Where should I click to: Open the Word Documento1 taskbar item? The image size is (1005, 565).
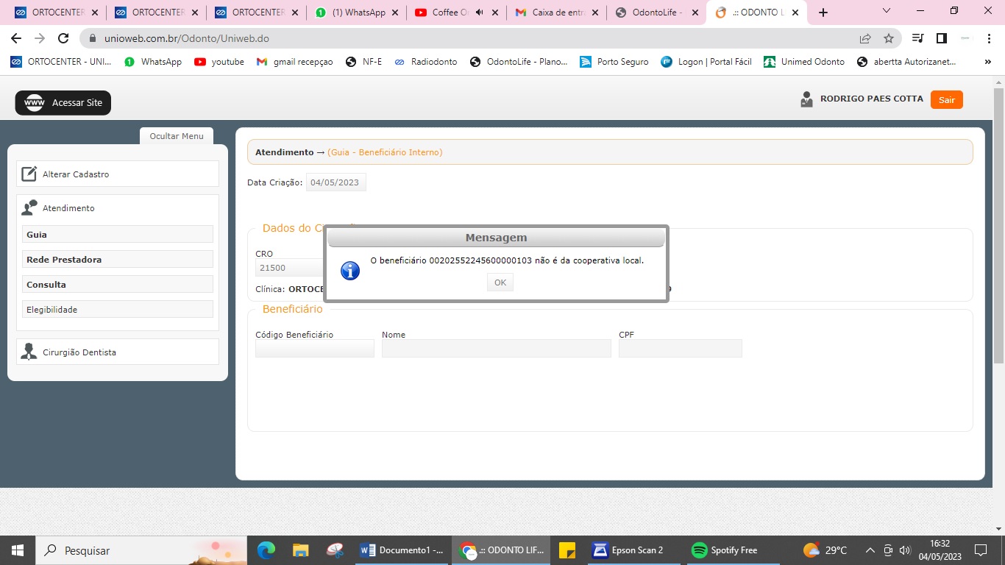pyautogui.click(x=402, y=550)
